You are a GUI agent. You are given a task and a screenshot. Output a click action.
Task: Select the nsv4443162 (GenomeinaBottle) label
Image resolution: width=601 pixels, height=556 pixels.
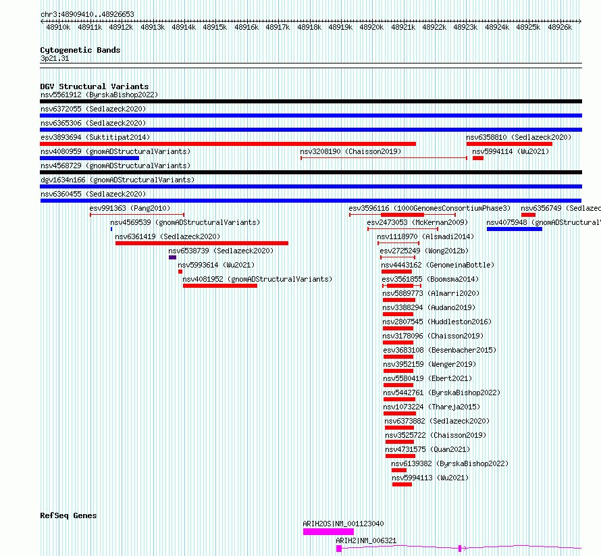tap(438, 265)
